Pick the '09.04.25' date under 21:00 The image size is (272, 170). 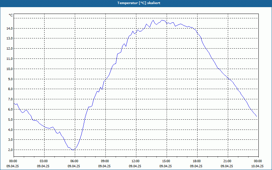(227, 166)
